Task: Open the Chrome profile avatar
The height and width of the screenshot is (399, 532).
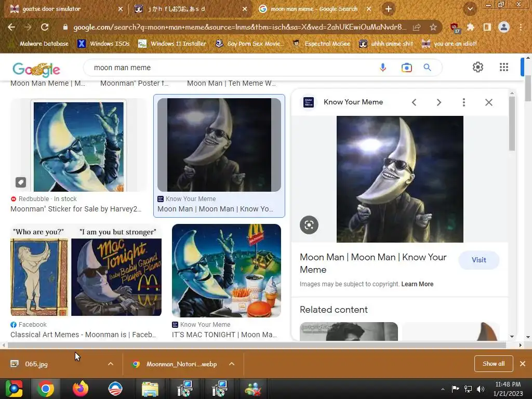Action: pos(504,27)
